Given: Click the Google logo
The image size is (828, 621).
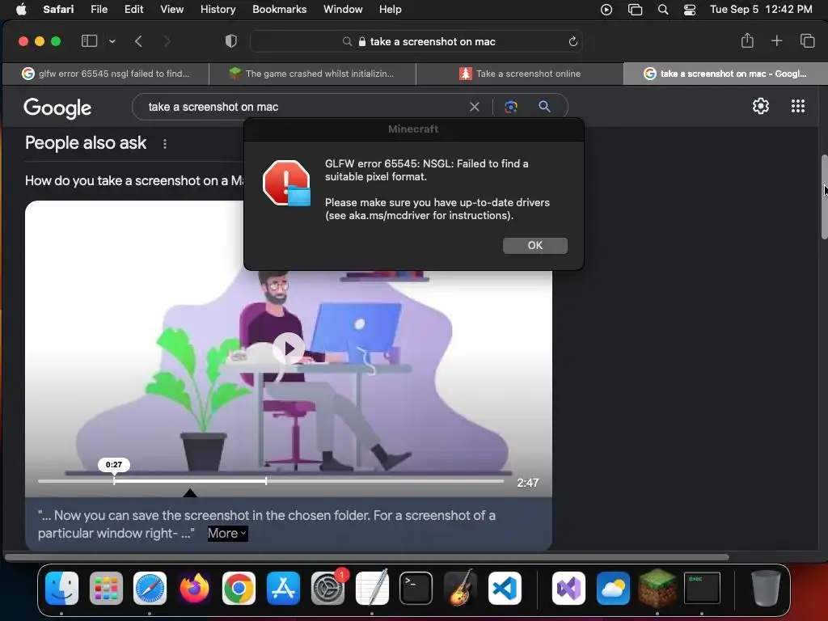Looking at the screenshot, I should (57, 108).
